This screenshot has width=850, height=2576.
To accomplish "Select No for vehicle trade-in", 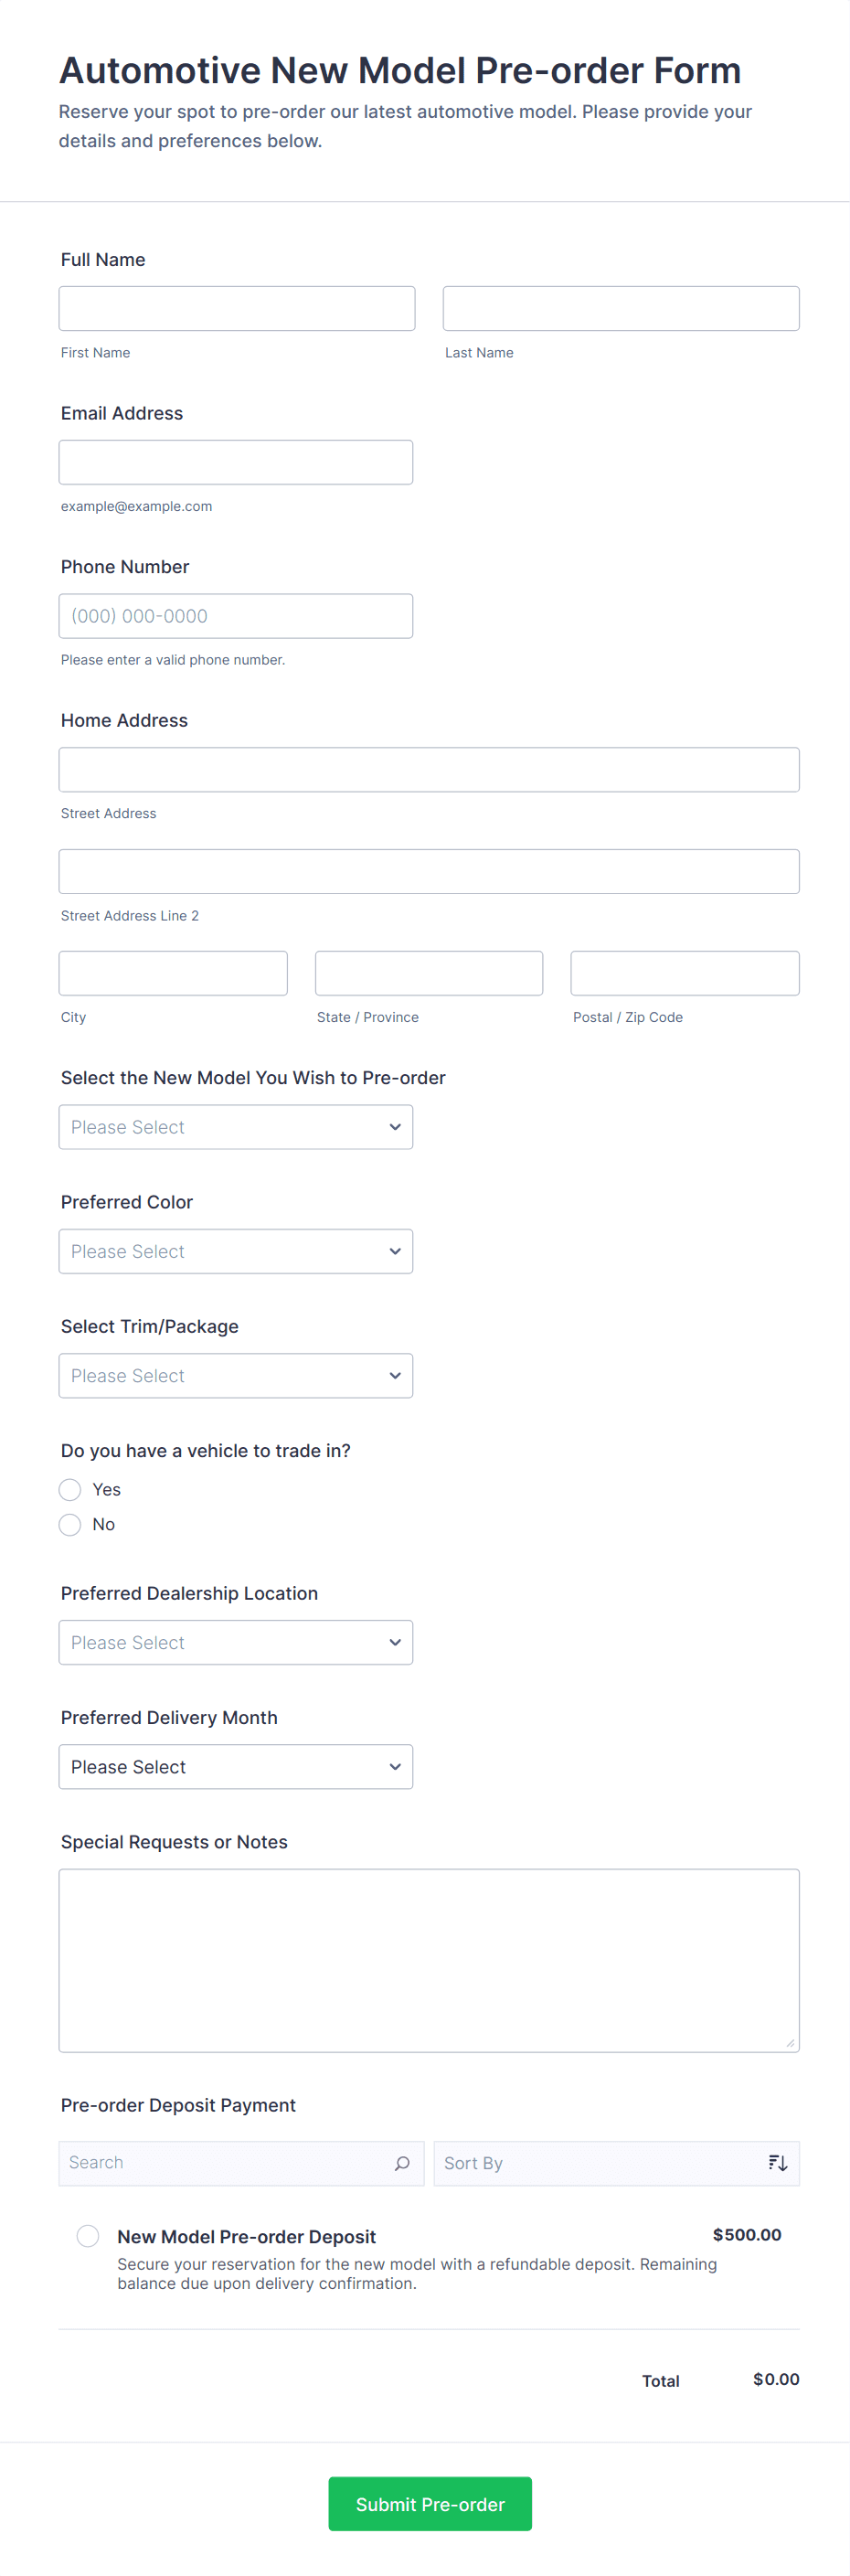I will [70, 1525].
